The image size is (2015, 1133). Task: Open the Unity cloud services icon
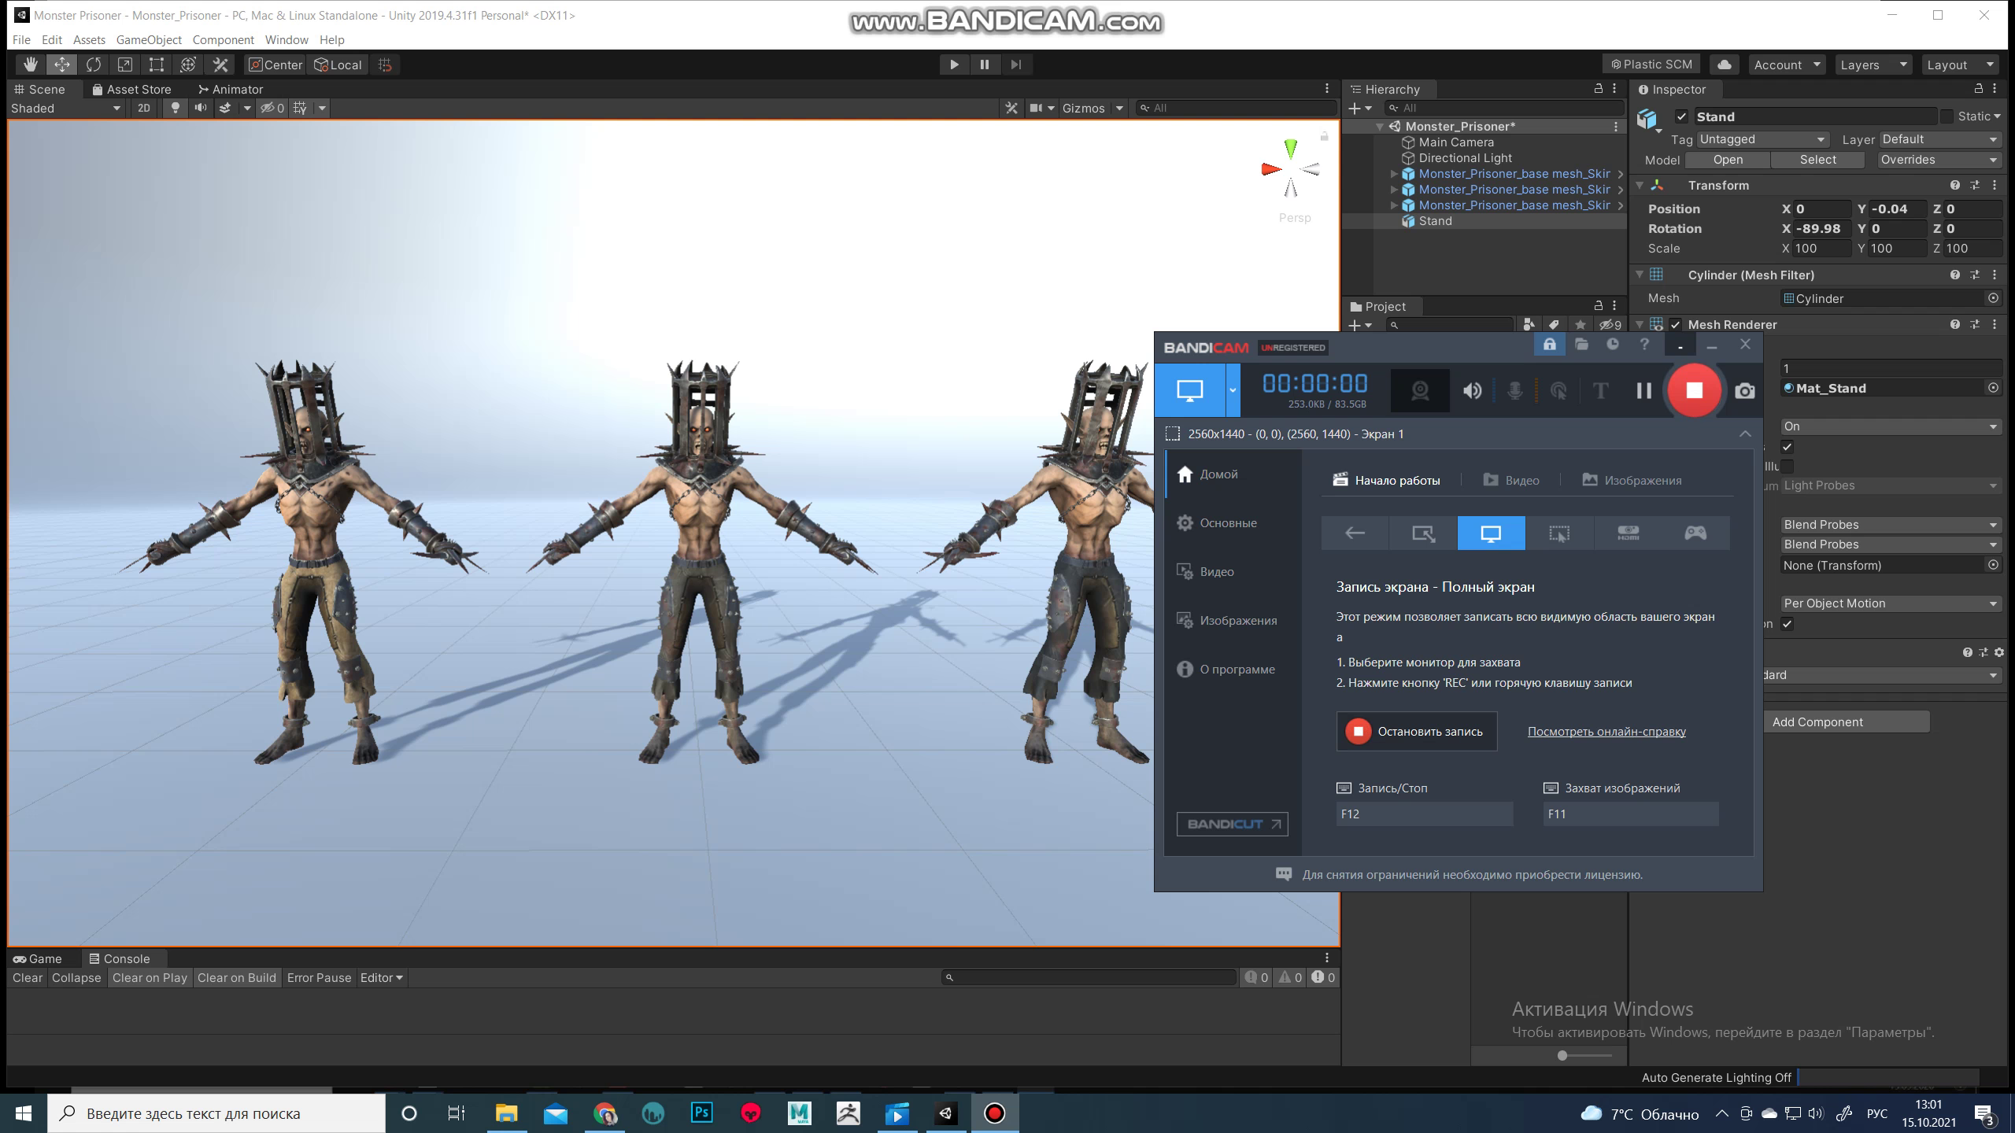1725,65
